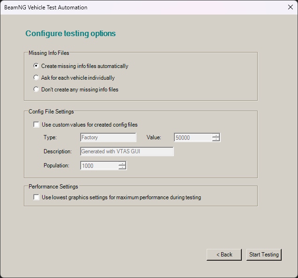Screen dimensions: 298x278
Task: Click the Config File Settings group label
Action: [x=51, y=112]
